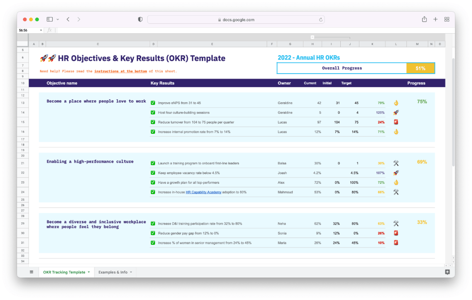Click the Explore icon at bottom right
The image size is (472, 300).
click(x=447, y=272)
